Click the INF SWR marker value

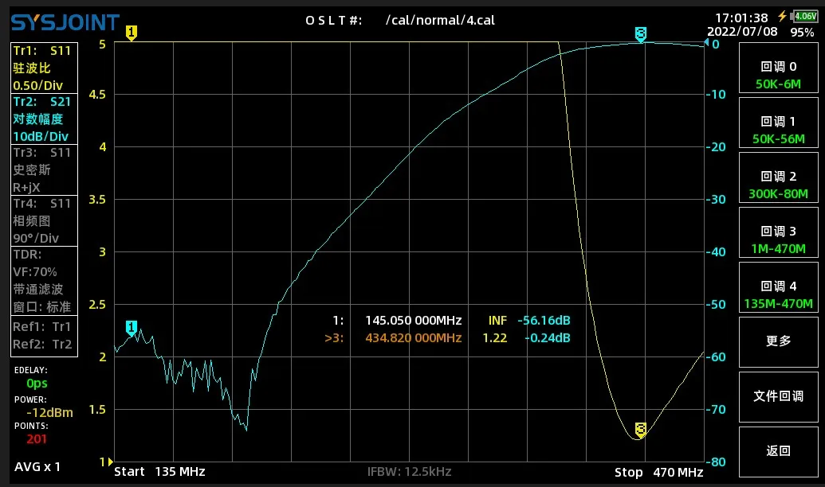(x=497, y=320)
